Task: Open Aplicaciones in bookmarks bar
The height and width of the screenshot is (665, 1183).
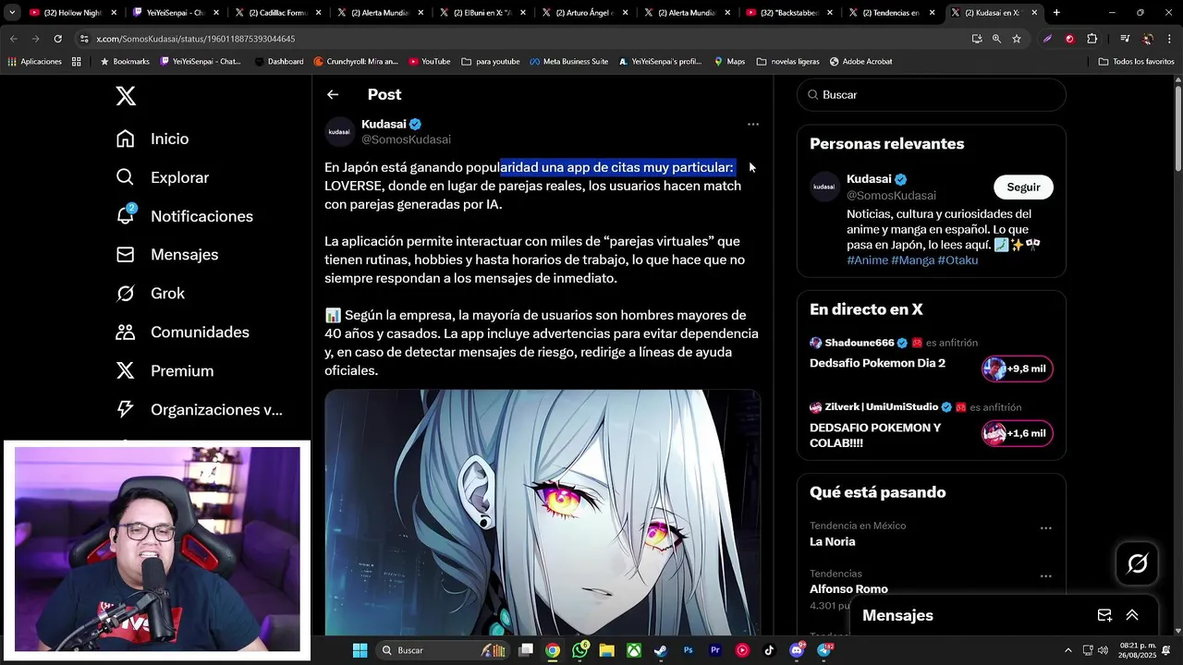Action: [34, 62]
